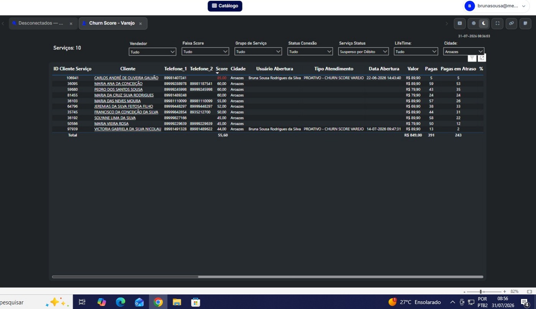Sort by Tipo Atendimento column header
Screen dimensions: 536x309
coord(334,69)
